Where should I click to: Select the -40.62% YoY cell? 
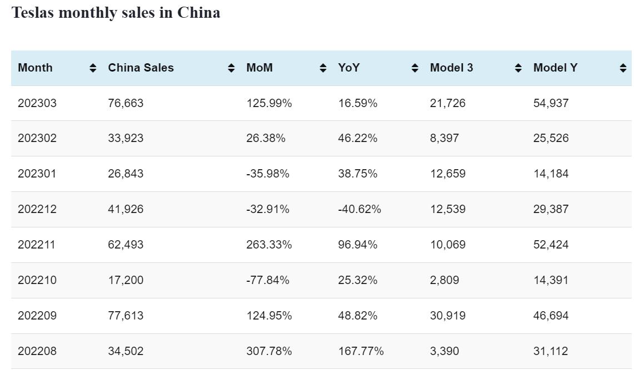pos(360,209)
